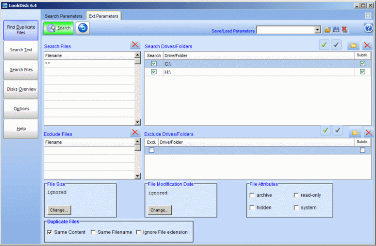The image size is (376, 246).
Task: Delete entry in Exclude Files list
Action: 135,132
